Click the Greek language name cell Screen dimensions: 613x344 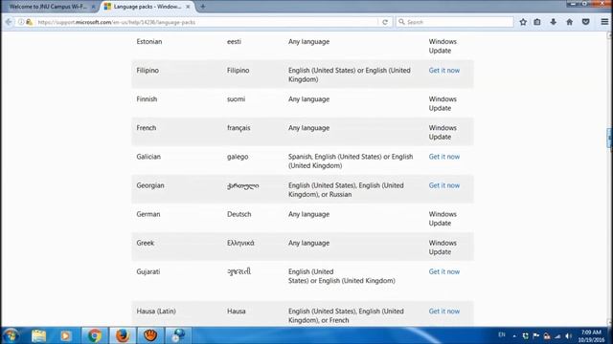[x=146, y=243]
